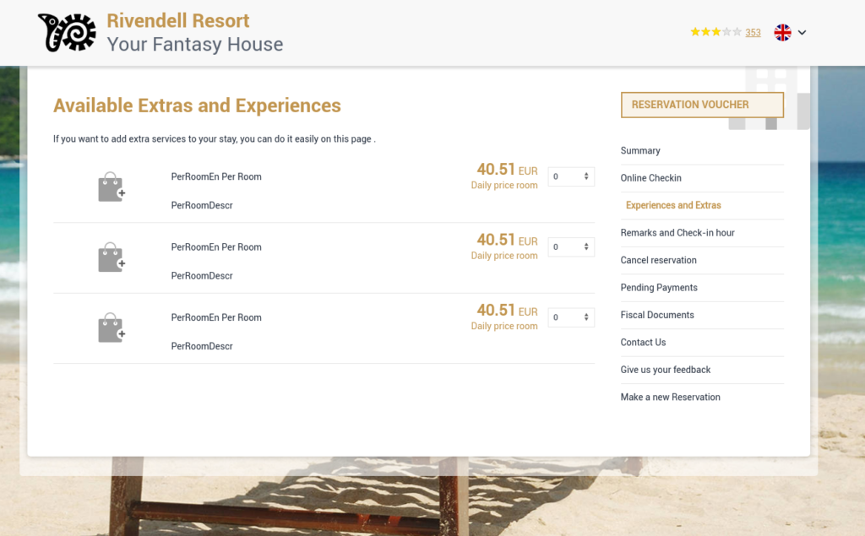
Task: Click the second extra's shopping bag icon
Action: click(x=112, y=257)
